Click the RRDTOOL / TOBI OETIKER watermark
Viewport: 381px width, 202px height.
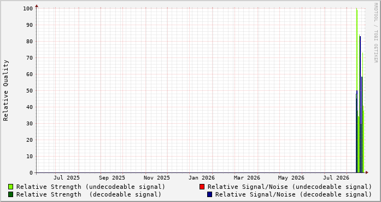point(376,33)
